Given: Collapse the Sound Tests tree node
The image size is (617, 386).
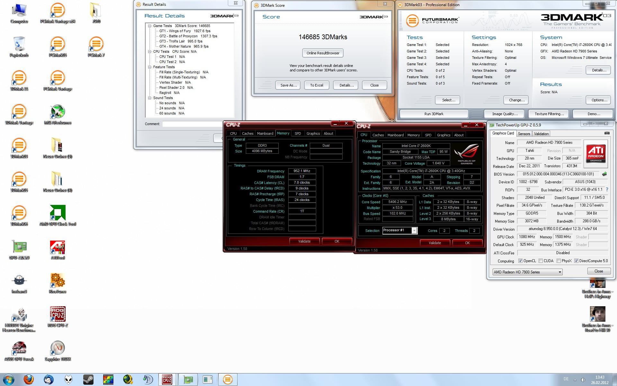Looking at the screenshot, I should (x=150, y=98).
